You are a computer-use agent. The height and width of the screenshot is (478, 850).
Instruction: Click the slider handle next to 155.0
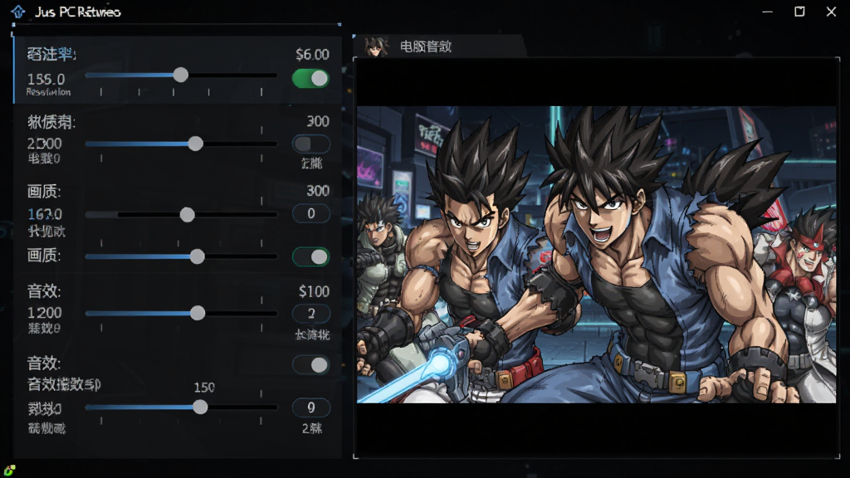point(180,75)
